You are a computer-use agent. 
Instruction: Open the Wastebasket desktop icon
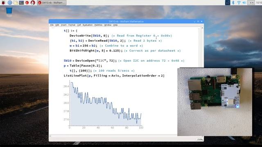(9, 11)
